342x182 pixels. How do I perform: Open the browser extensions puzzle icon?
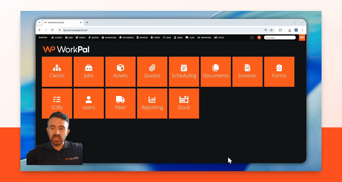[x=280, y=30]
